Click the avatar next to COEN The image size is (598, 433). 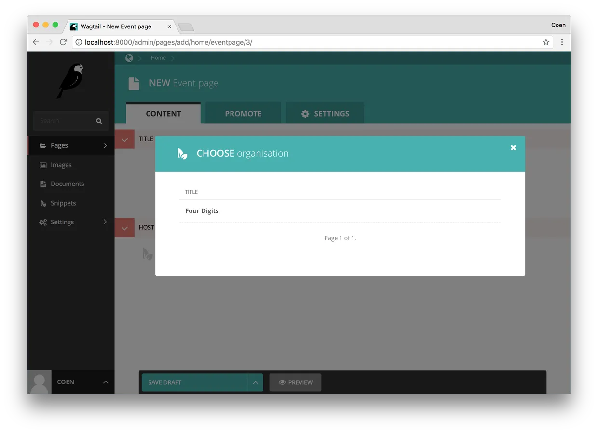39,381
